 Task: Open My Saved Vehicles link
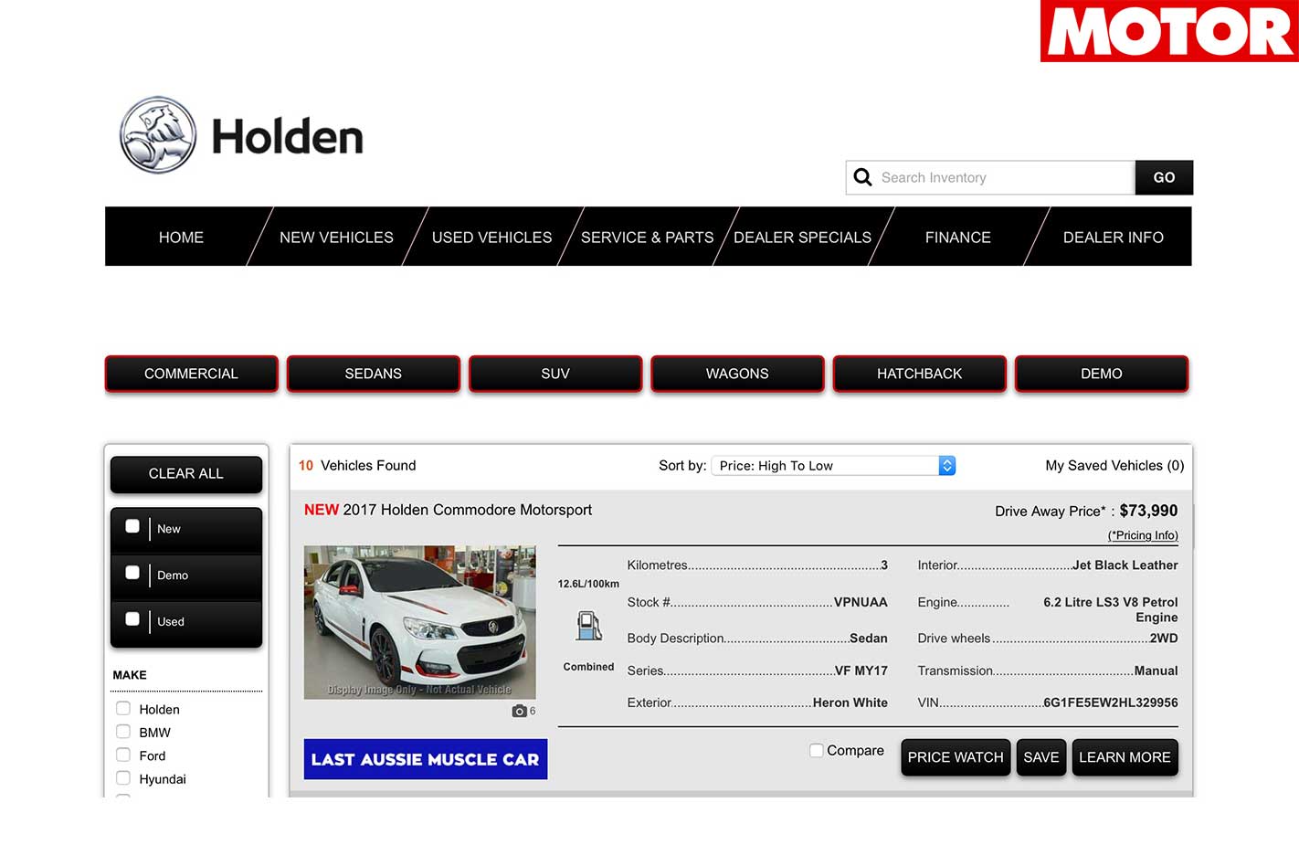point(1114,466)
